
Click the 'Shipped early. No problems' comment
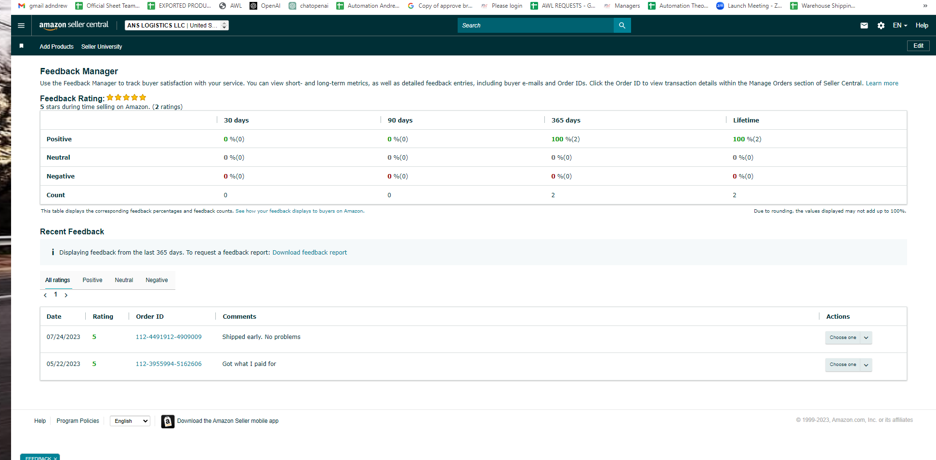tap(261, 337)
